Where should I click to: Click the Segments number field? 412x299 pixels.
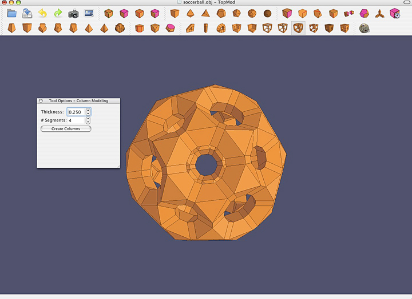pyautogui.click(x=76, y=120)
